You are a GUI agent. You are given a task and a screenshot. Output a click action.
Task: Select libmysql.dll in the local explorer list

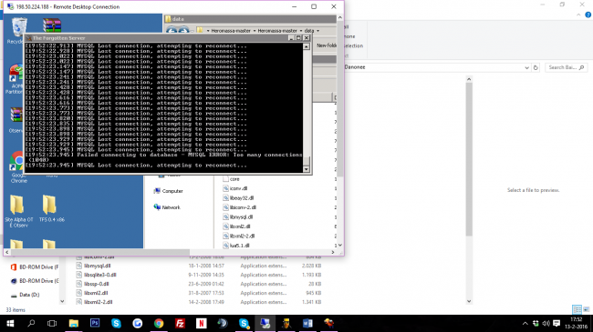pos(93,266)
